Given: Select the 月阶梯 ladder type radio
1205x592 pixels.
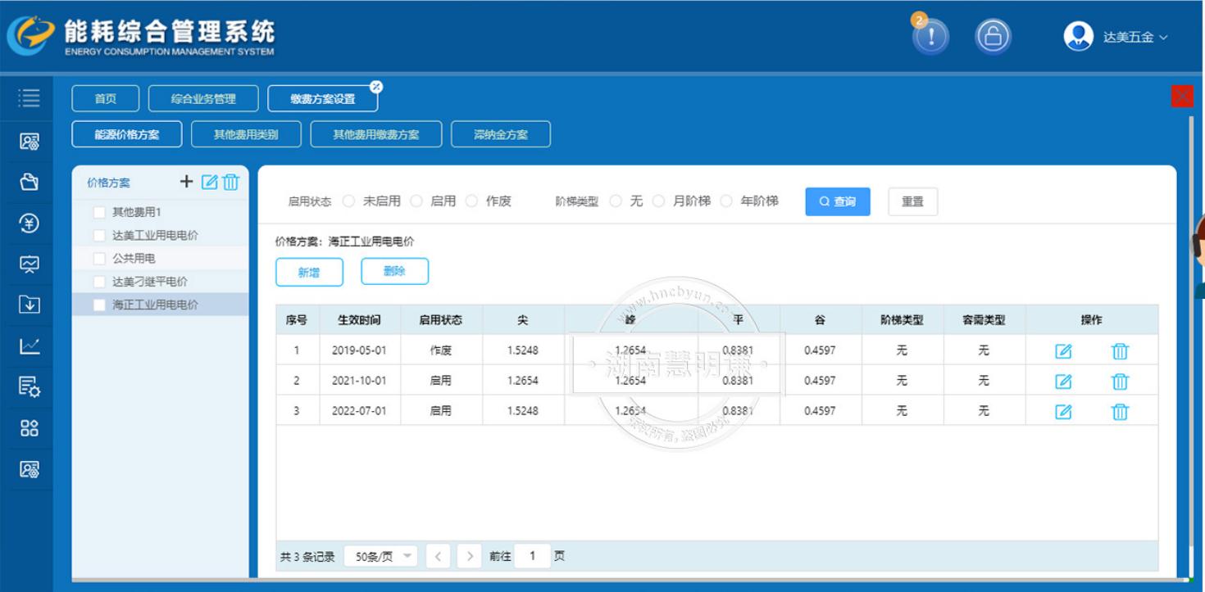Looking at the screenshot, I should (x=659, y=201).
